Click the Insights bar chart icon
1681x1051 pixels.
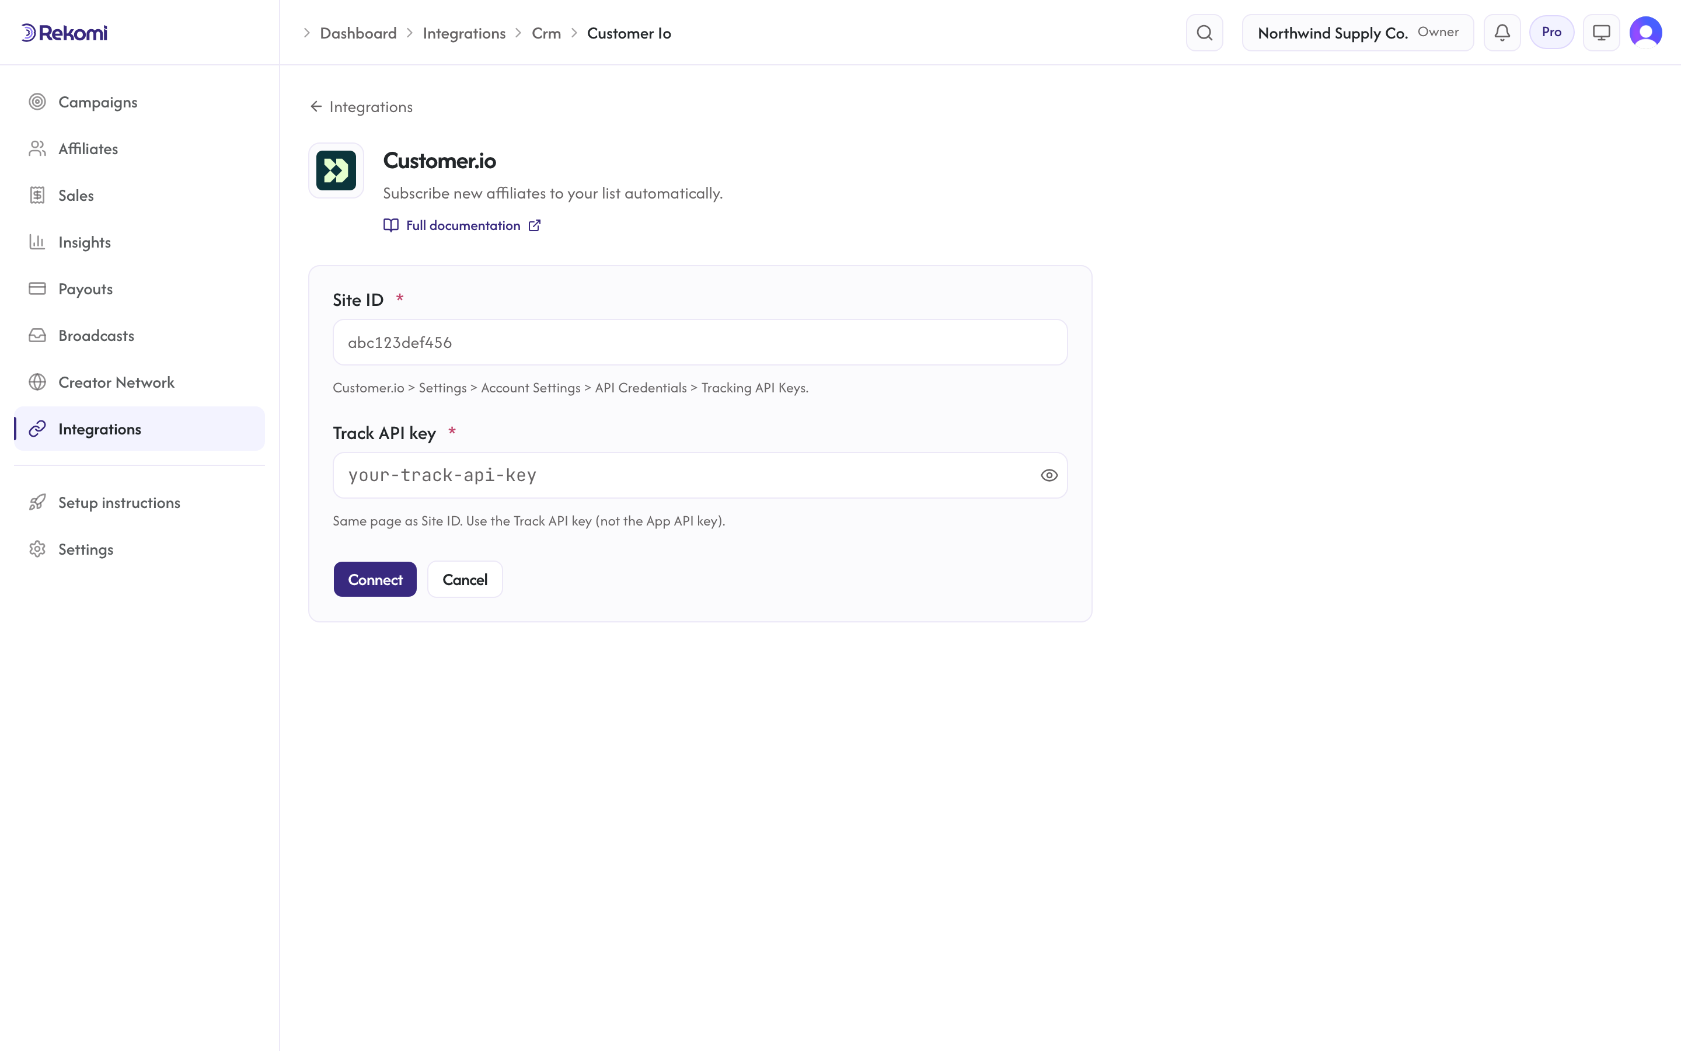pyautogui.click(x=37, y=242)
